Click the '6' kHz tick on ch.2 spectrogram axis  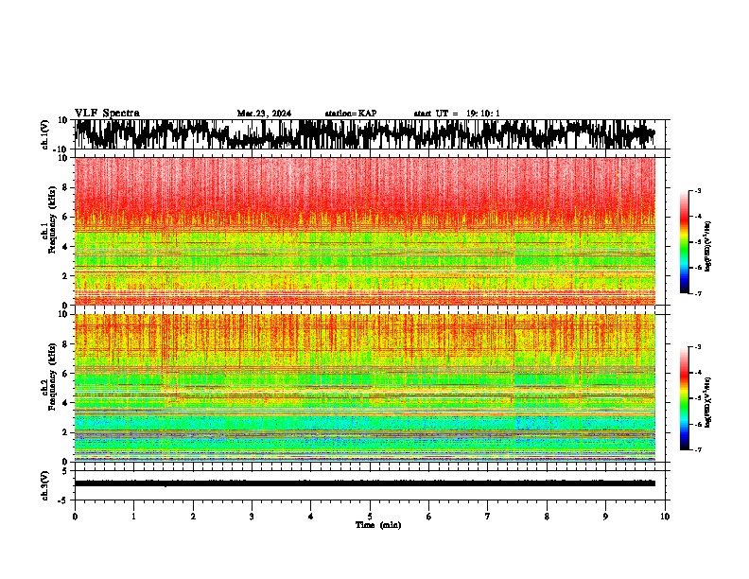click(66, 374)
